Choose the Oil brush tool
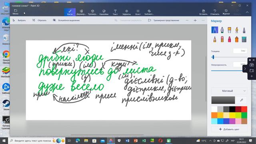 229,30
